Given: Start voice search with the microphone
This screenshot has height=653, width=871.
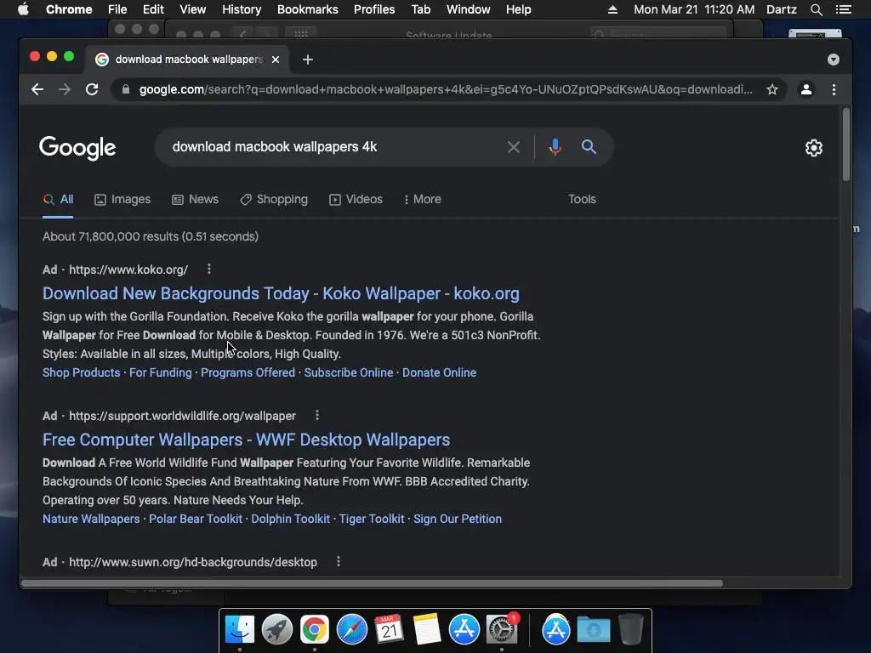Looking at the screenshot, I should [x=555, y=147].
